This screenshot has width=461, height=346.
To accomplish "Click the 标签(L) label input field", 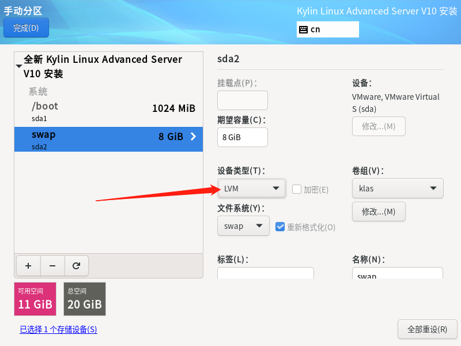I will (266, 273).
